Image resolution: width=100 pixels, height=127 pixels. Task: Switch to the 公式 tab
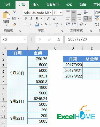pyautogui.click(x=69, y=5)
